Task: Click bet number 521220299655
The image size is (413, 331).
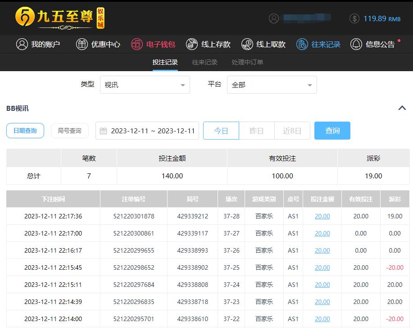Action: click(134, 250)
